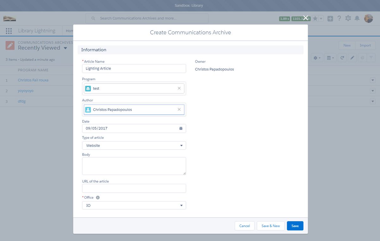
Task: Expand the Office dropdown showing IO
Action: coord(134,205)
